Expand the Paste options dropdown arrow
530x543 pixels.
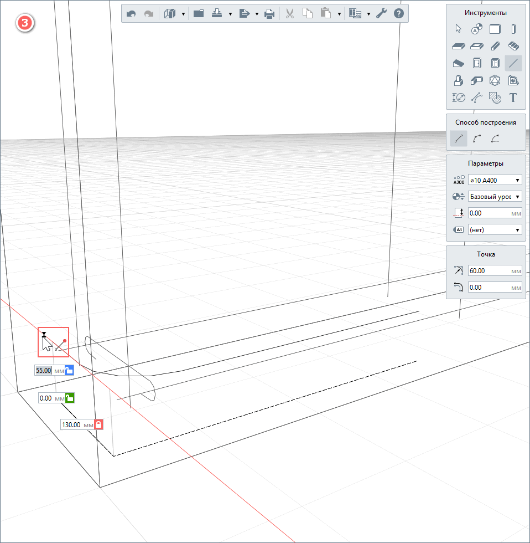339,14
